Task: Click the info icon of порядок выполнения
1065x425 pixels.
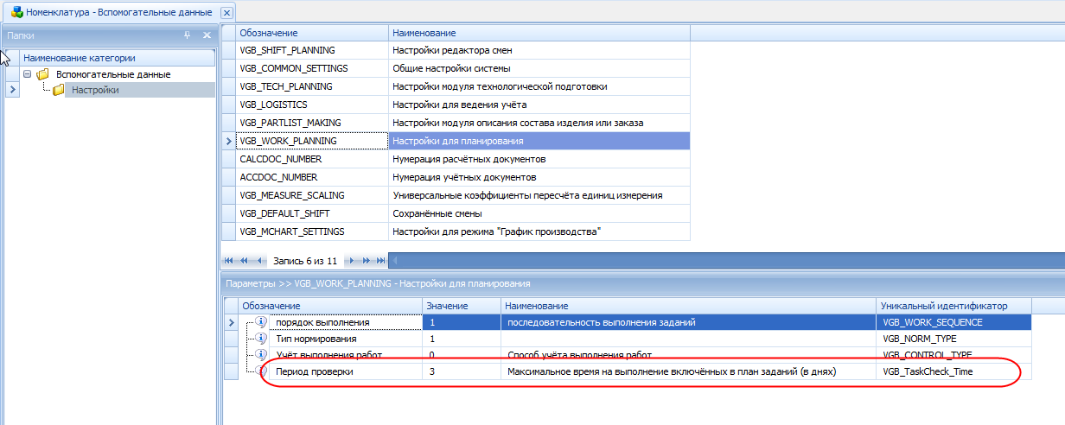Action: tap(260, 322)
